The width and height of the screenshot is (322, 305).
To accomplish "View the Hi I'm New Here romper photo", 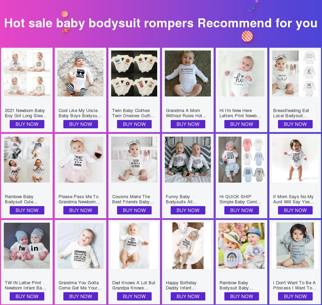I will point(242,73).
